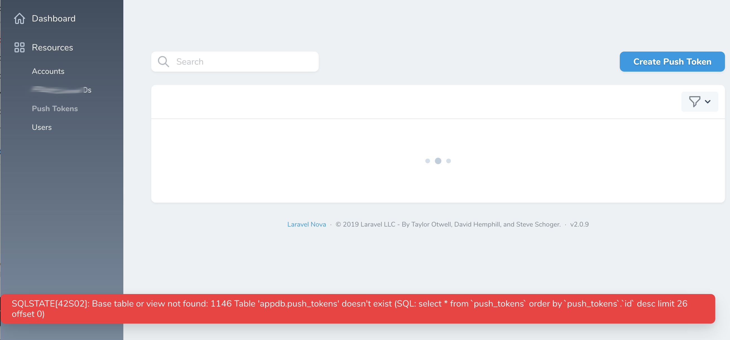The width and height of the screenshot is (730, 340).
Task: Click the Create Push Token button
Action: click(x=672, y=61)
